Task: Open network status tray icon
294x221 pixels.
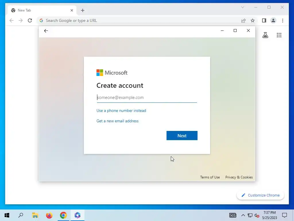Action: (x=250, y=215)
